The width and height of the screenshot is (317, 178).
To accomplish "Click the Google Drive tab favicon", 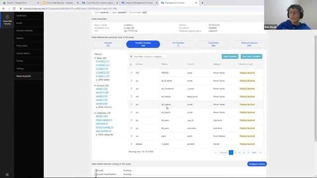I will click(x=4, y=3).
